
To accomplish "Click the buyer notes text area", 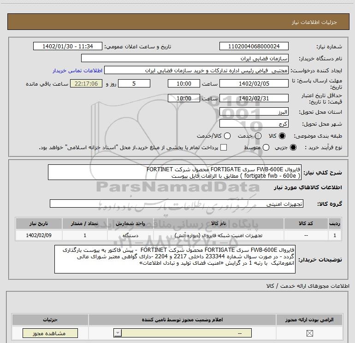I will pyautogui.click(x=175, y=259).
